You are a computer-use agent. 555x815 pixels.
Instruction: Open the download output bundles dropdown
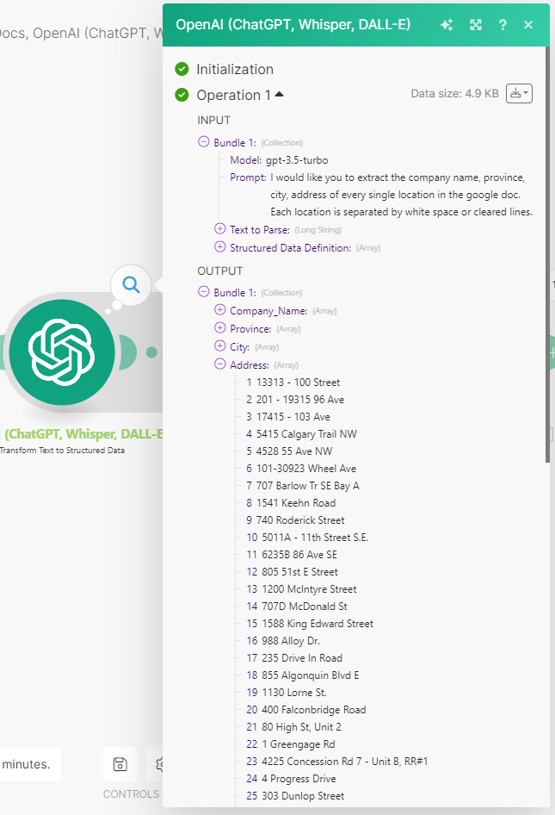(x=519, y=94)
